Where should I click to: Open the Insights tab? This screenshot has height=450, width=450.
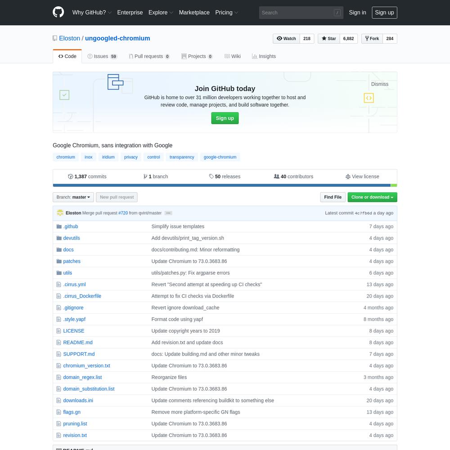264,56
